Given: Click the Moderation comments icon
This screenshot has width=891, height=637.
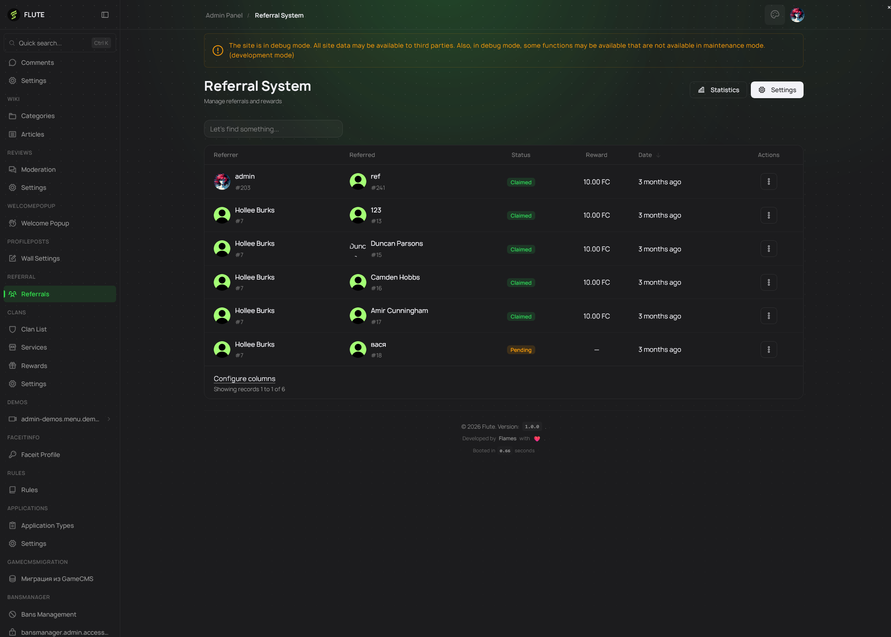Looking at the screenshot, I should point(12,169).
